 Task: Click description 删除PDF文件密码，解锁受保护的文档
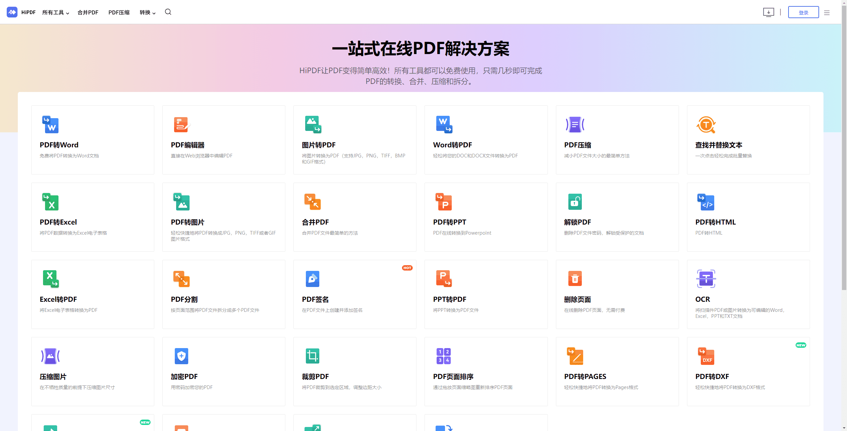604,233
